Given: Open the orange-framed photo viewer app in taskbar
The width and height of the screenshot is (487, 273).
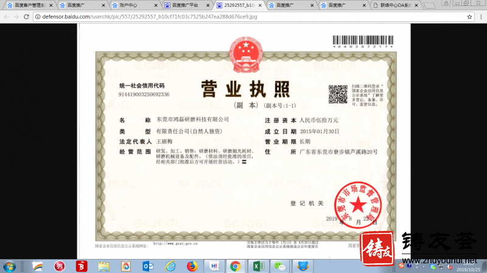Looking at the screenshot, I should (126, 266).
